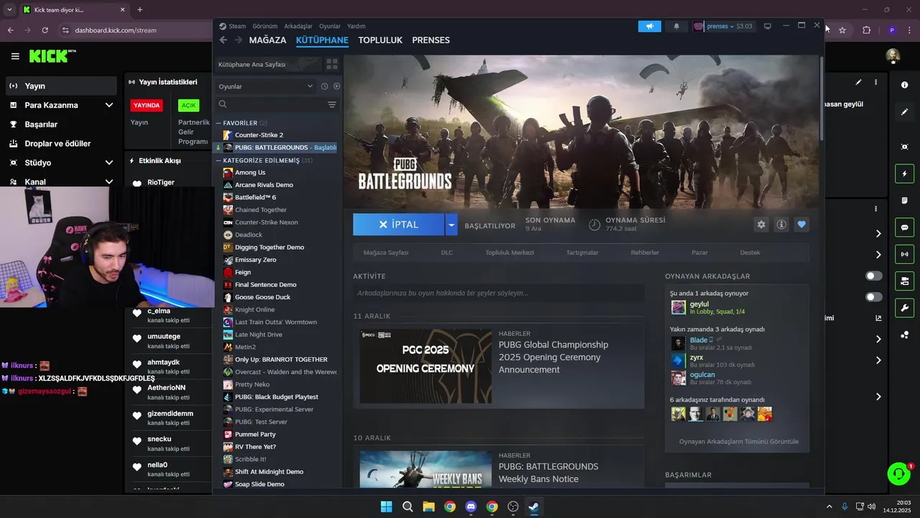Open Arkadaşlar menu

coord(299,26)
